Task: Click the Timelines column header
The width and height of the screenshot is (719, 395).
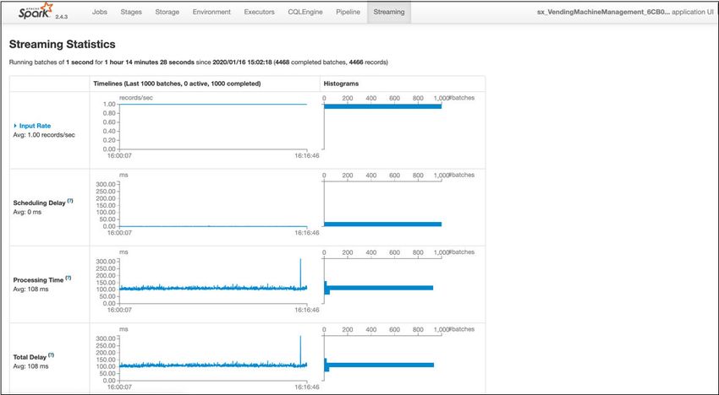Action: (177, 84)
